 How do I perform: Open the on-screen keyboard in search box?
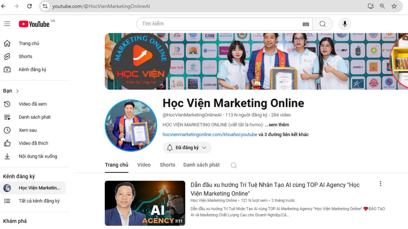(306, 24)
